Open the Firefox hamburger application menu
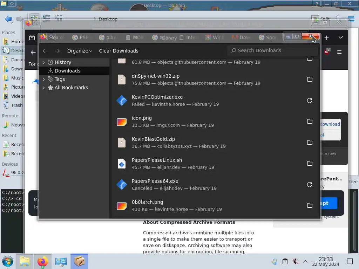 tap(339, 52)
